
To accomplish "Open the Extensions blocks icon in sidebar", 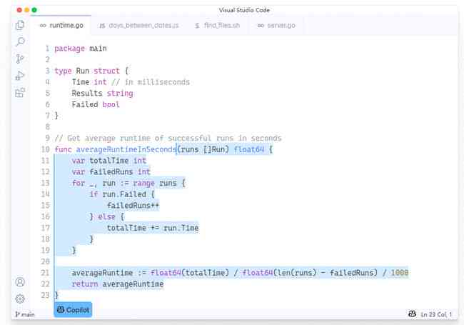I will 20,93.
